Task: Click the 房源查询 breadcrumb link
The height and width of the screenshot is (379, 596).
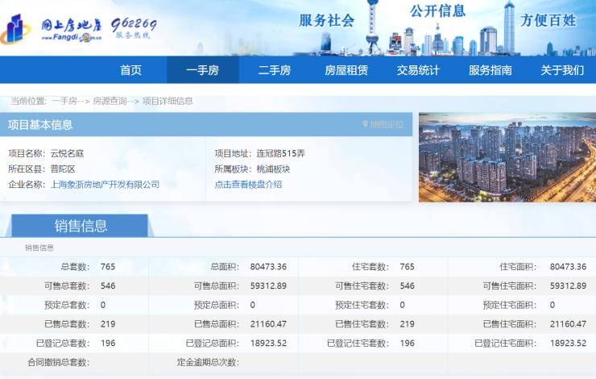Action: coord(109,101)
